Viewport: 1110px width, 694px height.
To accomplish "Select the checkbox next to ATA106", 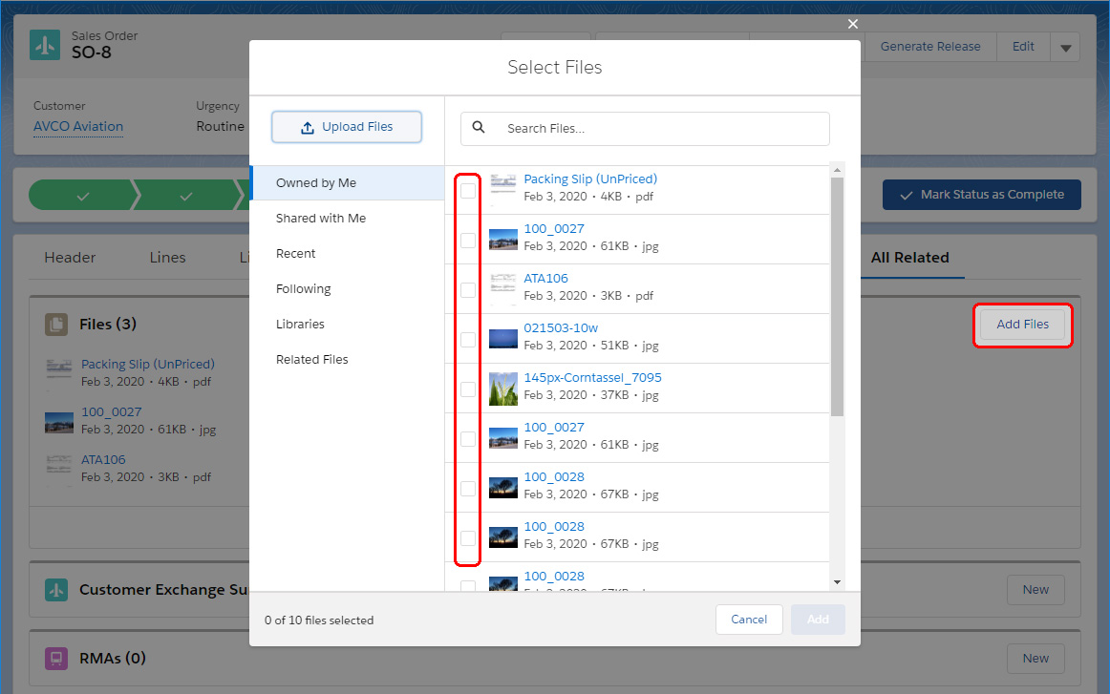I will pos(467,289).
